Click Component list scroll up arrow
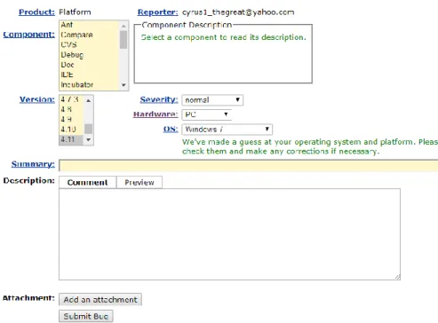The image size is (438, 323). (x=123, y=26)
